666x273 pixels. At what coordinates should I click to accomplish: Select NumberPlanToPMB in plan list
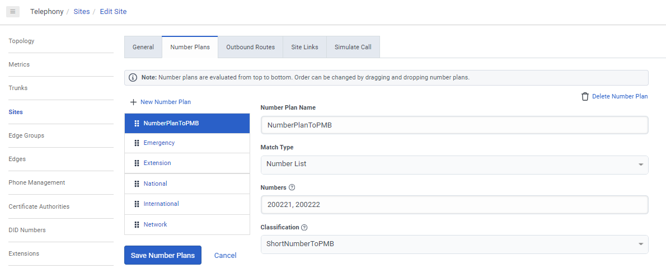click(x=187, y=124)
